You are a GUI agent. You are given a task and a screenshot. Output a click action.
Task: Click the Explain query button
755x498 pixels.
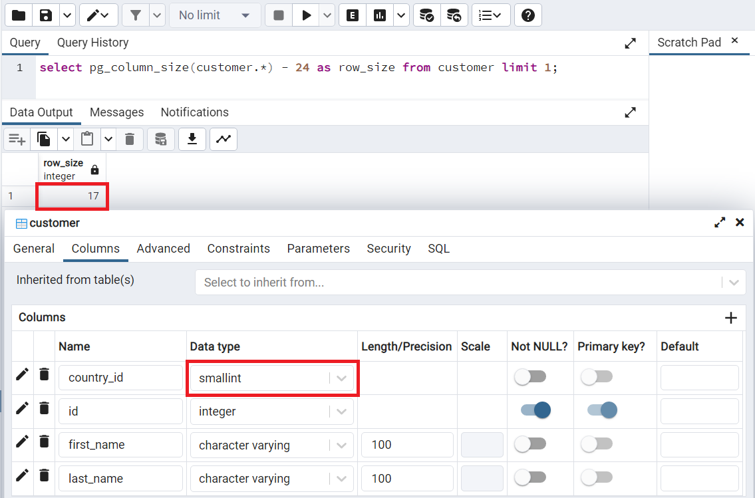[x=353, y=15]
